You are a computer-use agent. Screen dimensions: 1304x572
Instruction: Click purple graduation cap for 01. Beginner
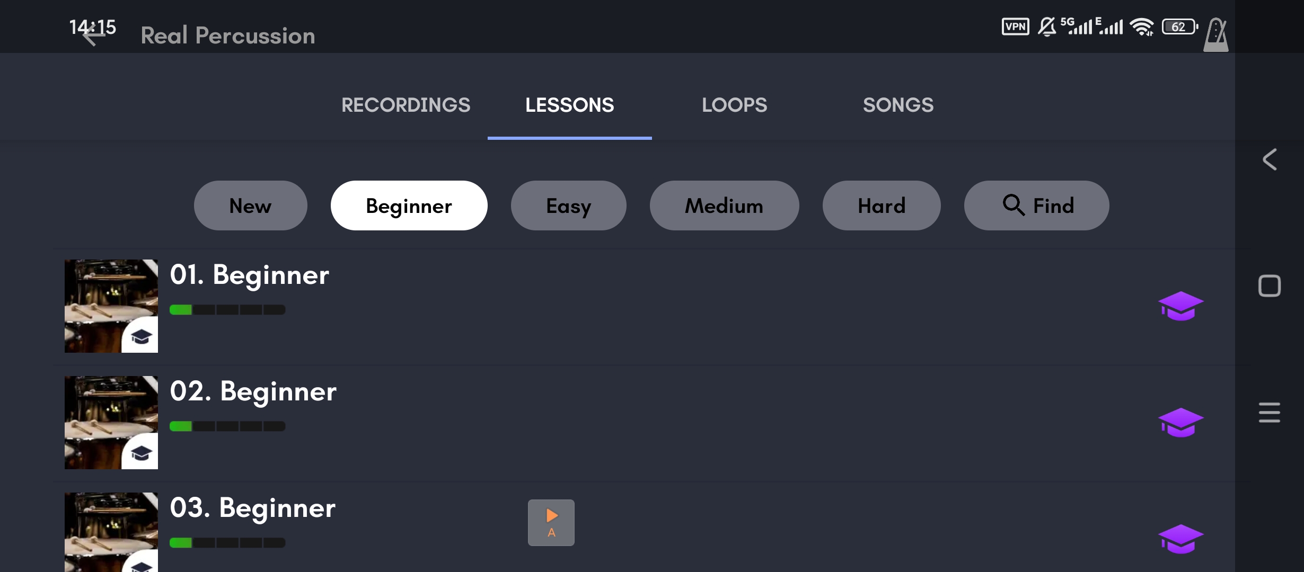click(x=1180, y=306)
